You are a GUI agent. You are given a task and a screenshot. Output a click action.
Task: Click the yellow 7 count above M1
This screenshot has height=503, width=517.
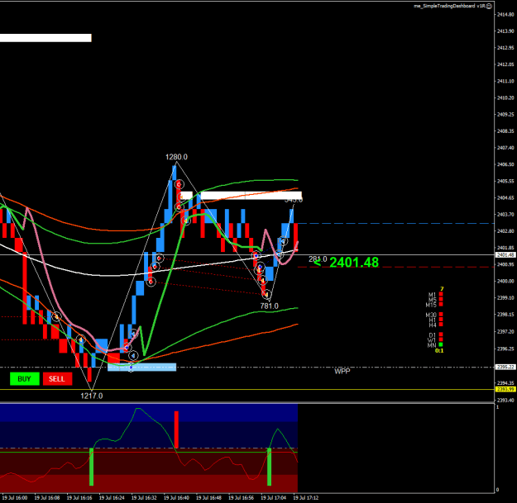442,289
